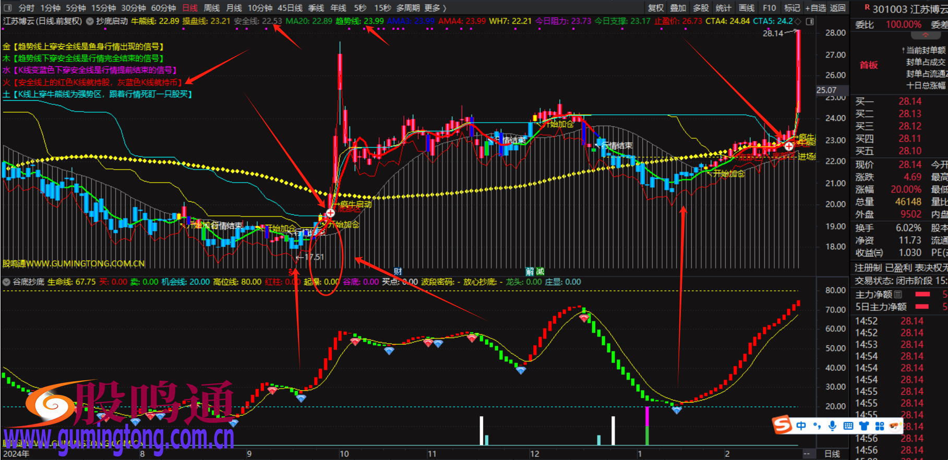948x460 pixels.
Task: Click Sogou microphone voice input icon
Action: click(832, 426)
